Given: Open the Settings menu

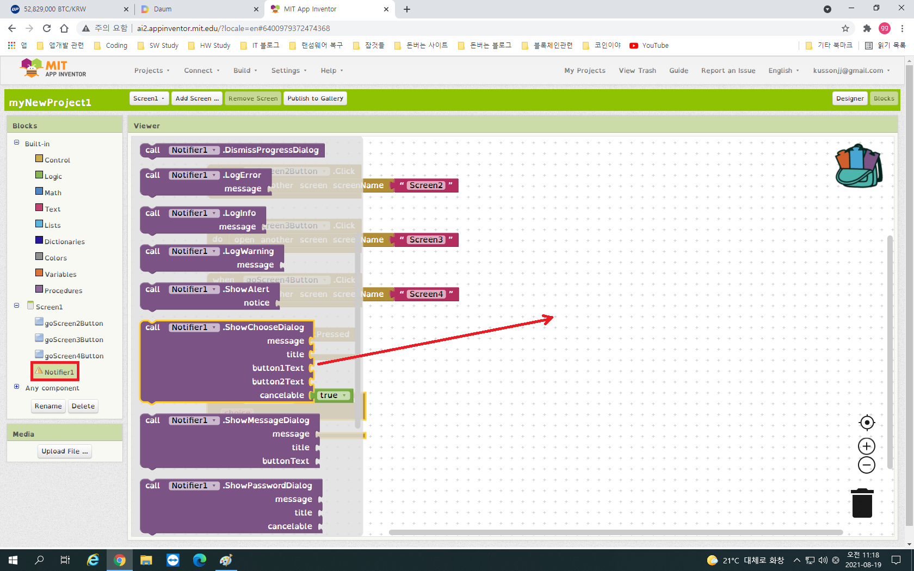Looking at the screenshot, I should coord(289,70).
